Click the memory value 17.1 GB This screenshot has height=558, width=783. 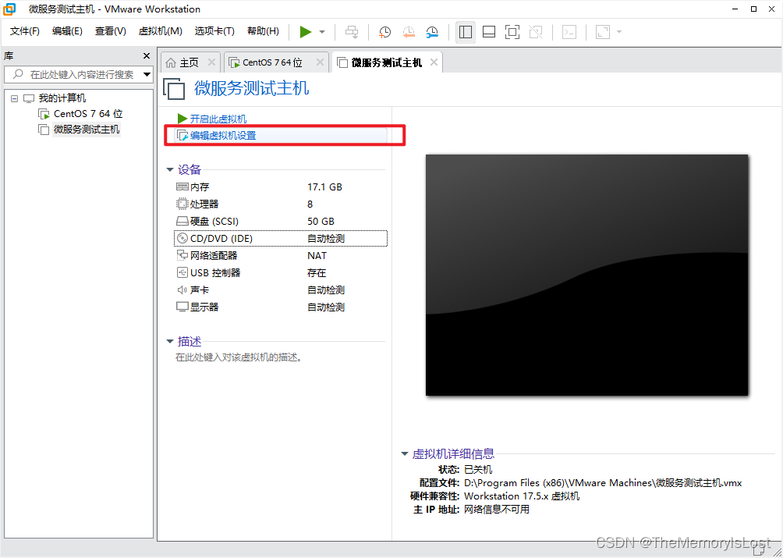pyautogui.click(x=324, y=187)
